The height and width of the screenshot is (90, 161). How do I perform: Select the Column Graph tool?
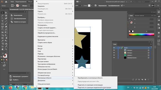(x=6, y=43)
